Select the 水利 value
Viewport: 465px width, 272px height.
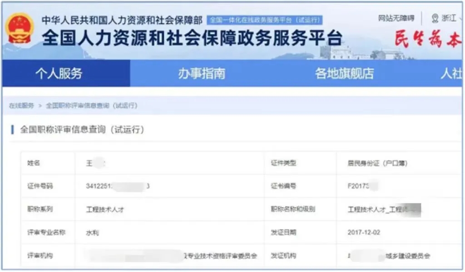(93, 233)
